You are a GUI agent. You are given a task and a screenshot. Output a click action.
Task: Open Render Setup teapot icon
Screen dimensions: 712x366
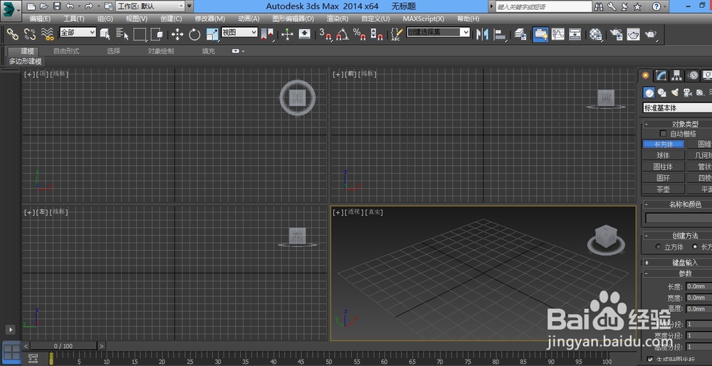tap(616, 34)
